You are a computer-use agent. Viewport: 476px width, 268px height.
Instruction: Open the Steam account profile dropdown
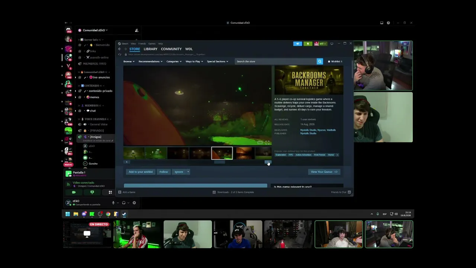[320, 44]
